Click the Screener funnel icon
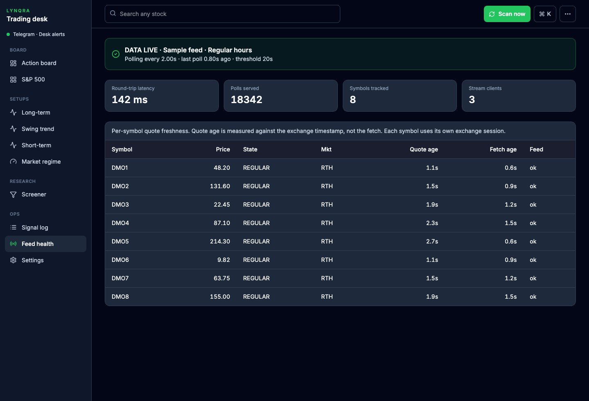The height and width of the screenshot is (401, 589). 13,194
